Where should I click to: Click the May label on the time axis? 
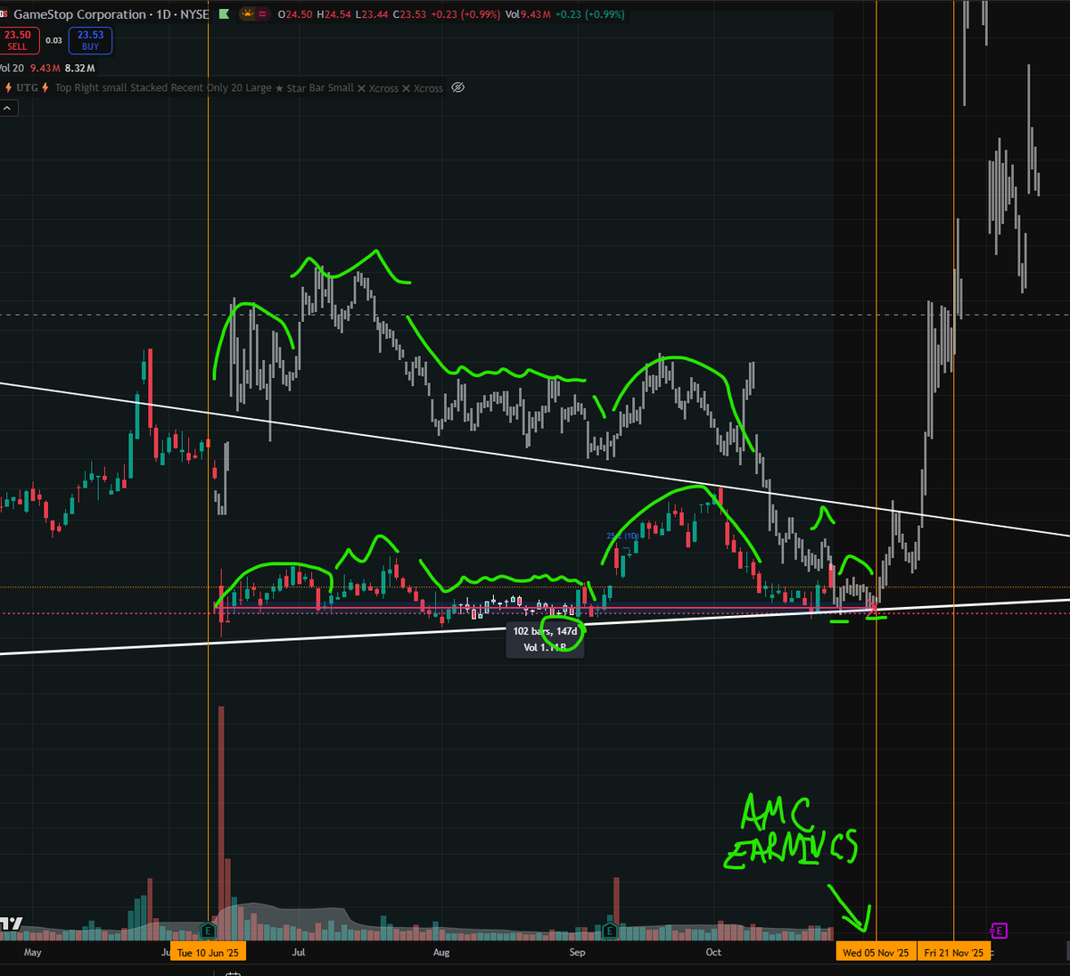(33, 953)
